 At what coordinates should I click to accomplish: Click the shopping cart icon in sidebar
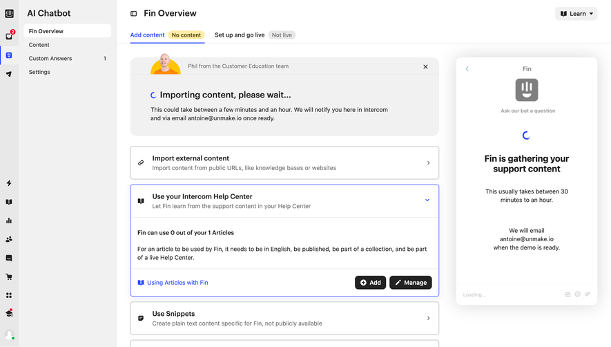coord(9,276)
